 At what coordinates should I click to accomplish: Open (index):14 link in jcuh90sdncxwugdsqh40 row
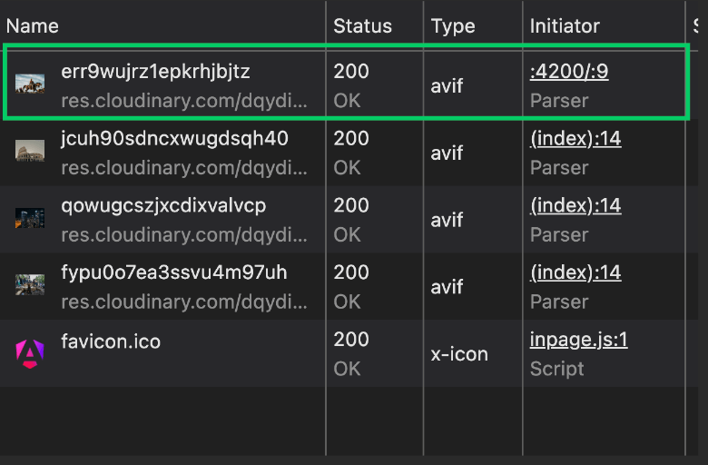(x=575, y=138)
